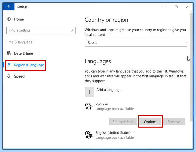Click the Region & language icon
This screenshot has height=152, width=196.
click(9, 65)
